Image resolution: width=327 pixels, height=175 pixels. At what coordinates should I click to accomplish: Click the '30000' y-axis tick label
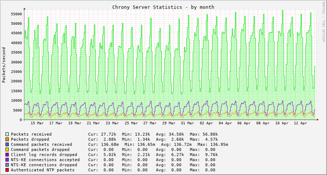pos(16,62)
